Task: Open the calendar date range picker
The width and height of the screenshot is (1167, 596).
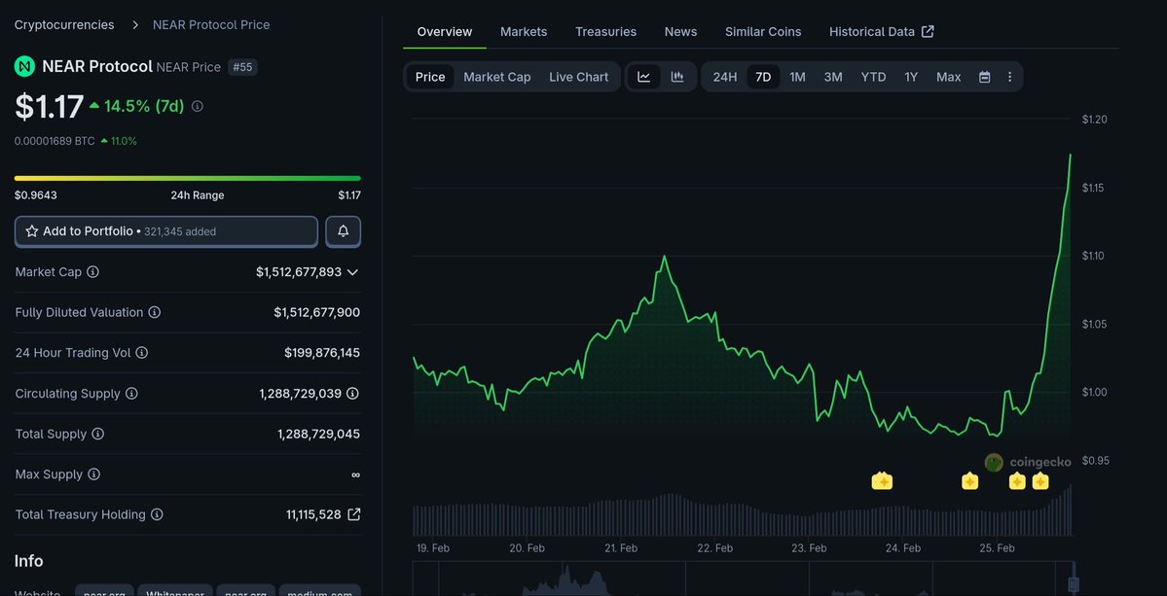Action: coord(985,77)
